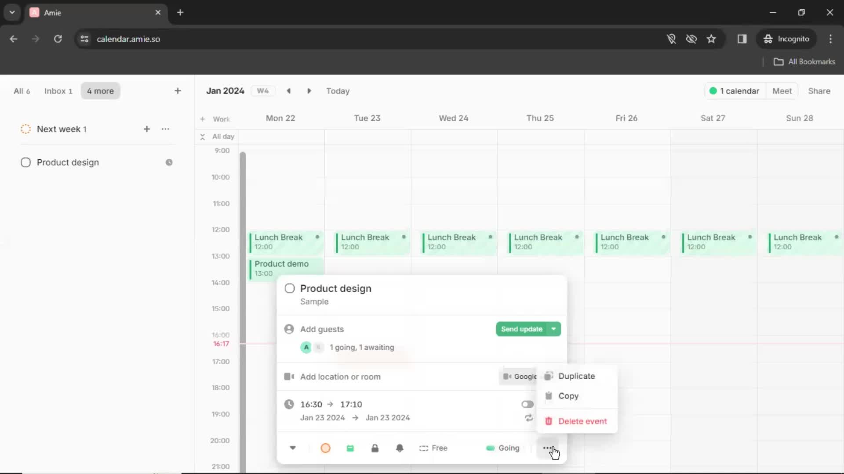Select Delete event from context menu

point(582,421)
